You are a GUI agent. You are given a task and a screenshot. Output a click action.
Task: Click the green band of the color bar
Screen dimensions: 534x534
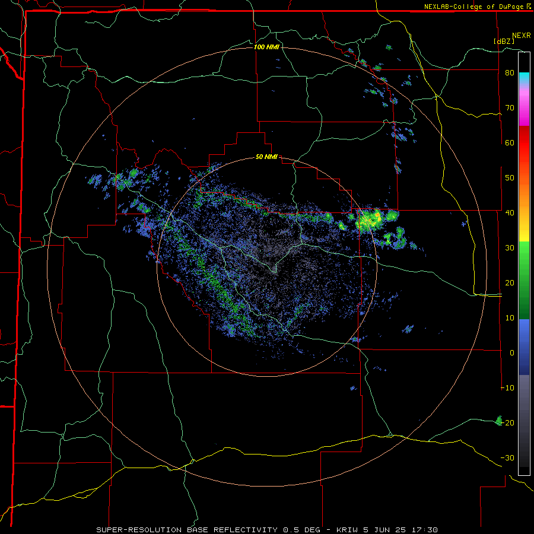pyautogui.click(x=524, y=280)
